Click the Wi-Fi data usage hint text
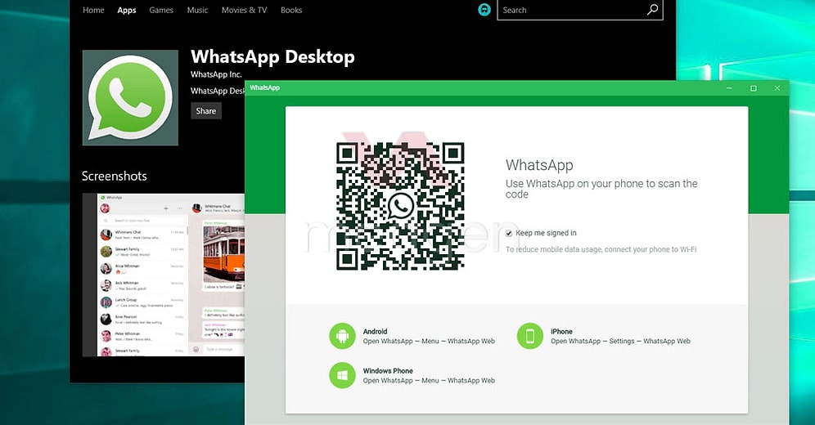The width and height of the screenshot is (815, 425). point(601,249)
